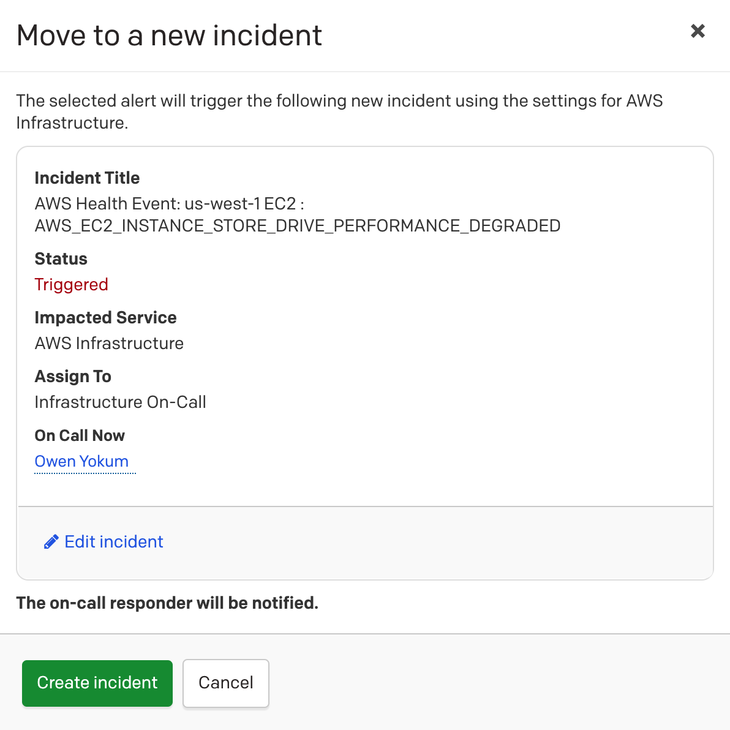Click the on-call responder will be notified notice

click(167, 603)
